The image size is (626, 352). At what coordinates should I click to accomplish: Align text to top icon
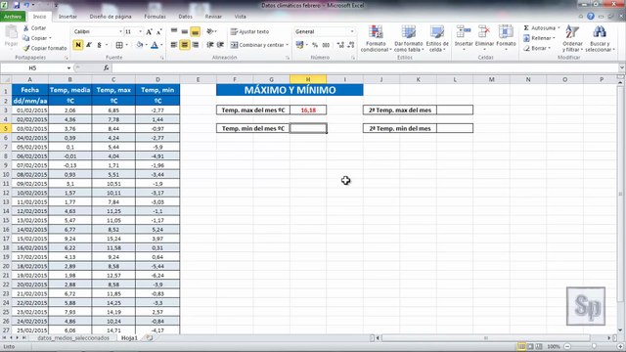[174, 31]
